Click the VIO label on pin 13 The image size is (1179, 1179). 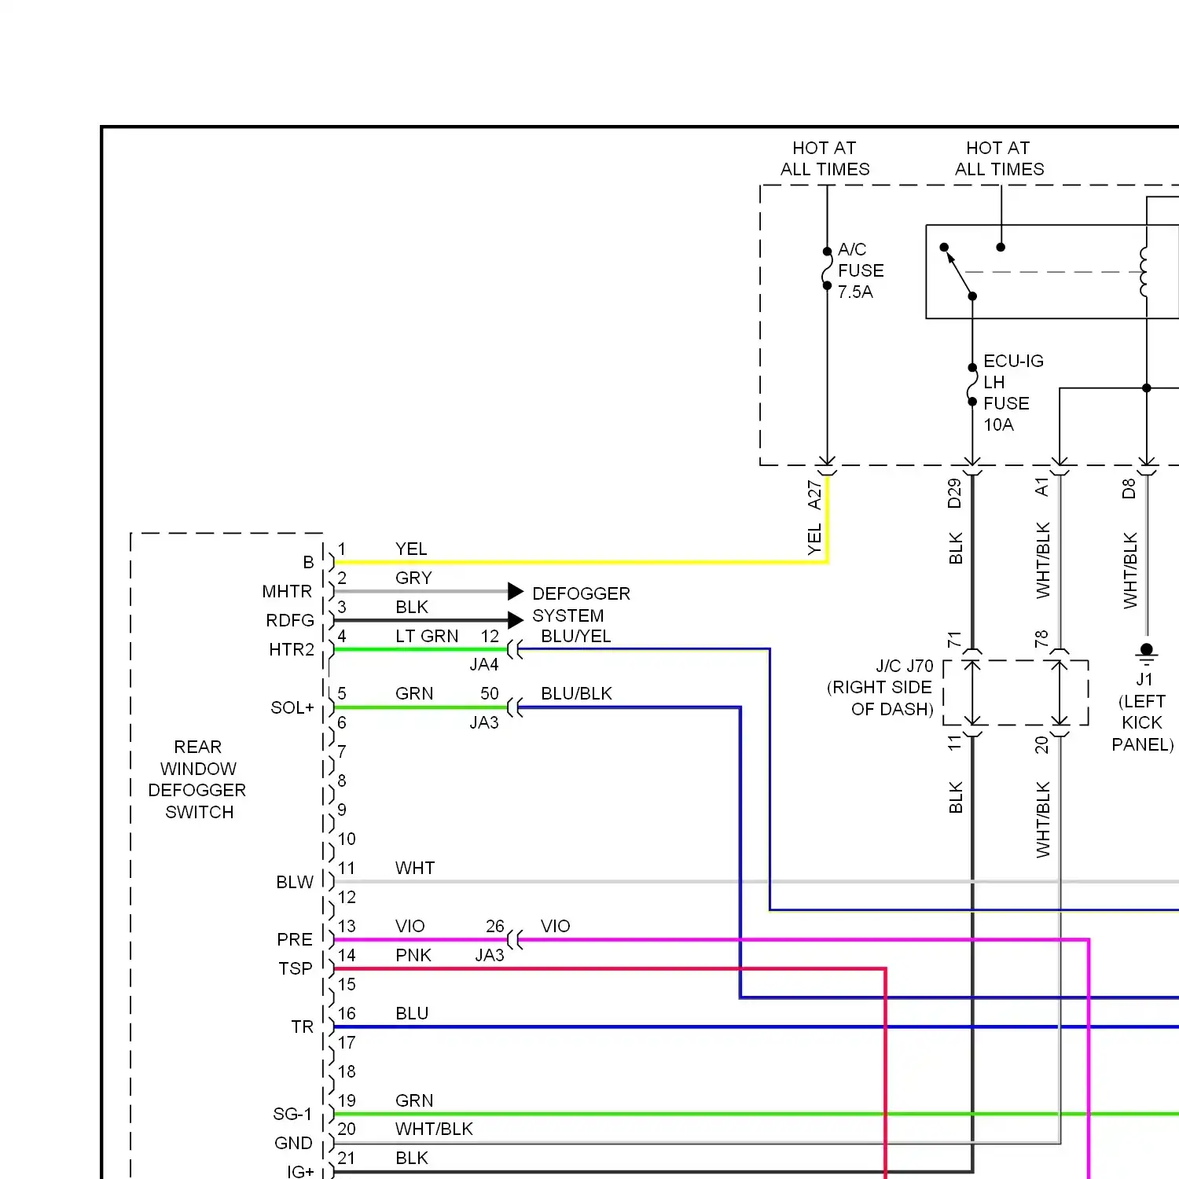click(x=410, y=926)
